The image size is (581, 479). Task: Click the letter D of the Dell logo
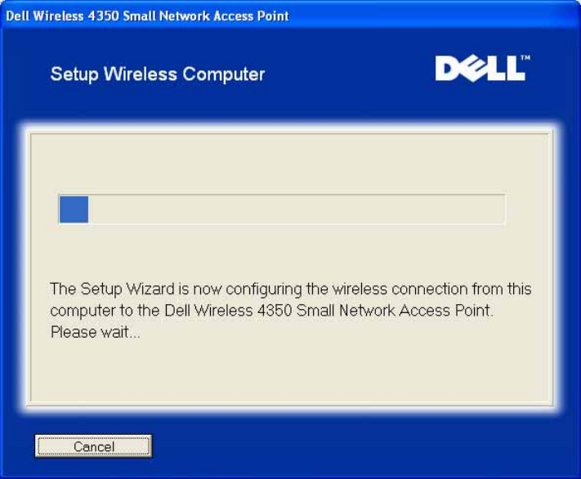449,69
